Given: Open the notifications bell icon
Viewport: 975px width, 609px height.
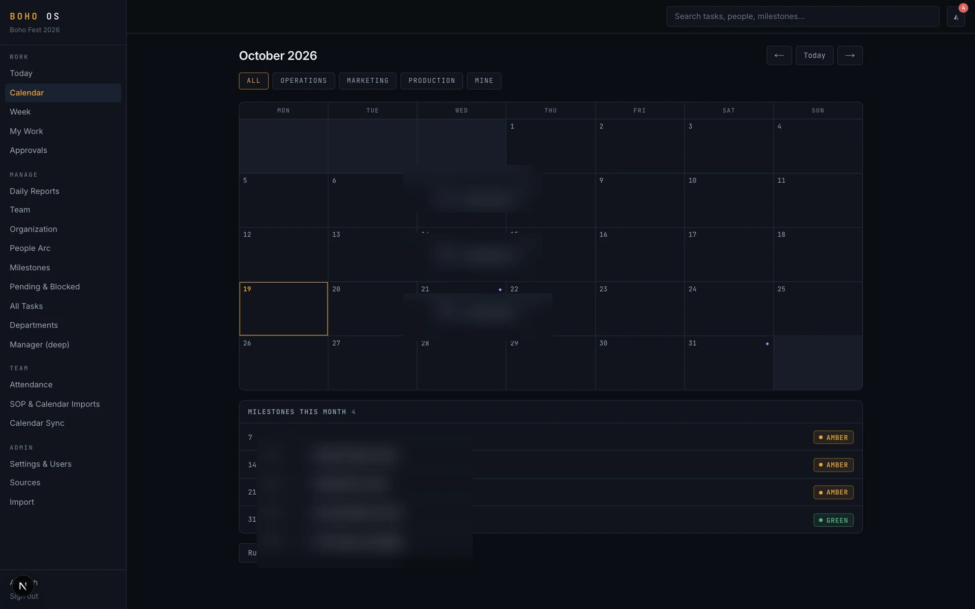Looking at the screenshot, I should tap(956, 17).
